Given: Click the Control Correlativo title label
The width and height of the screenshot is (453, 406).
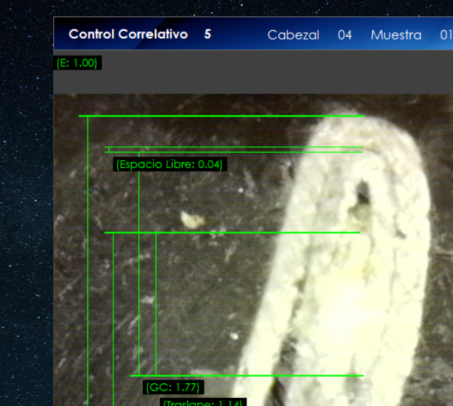Looking at the screenshot, I should pos(128,34).
